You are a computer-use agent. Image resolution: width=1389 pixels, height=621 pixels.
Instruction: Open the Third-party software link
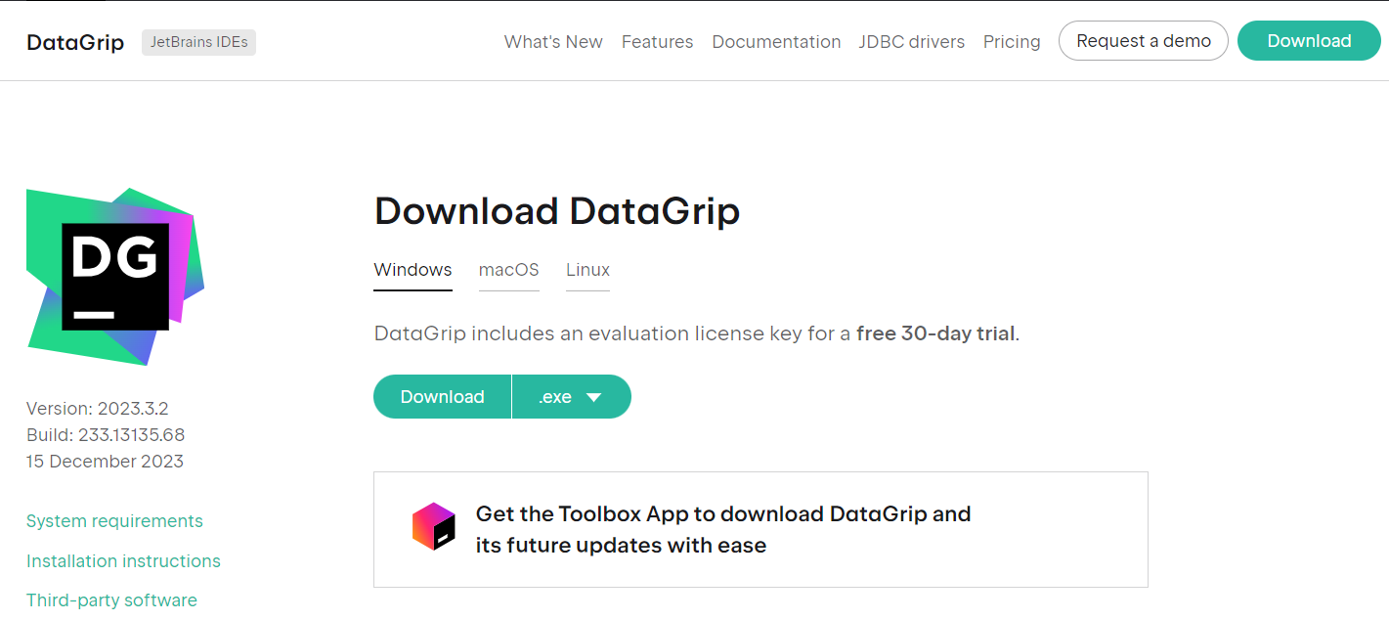[111, 600]
